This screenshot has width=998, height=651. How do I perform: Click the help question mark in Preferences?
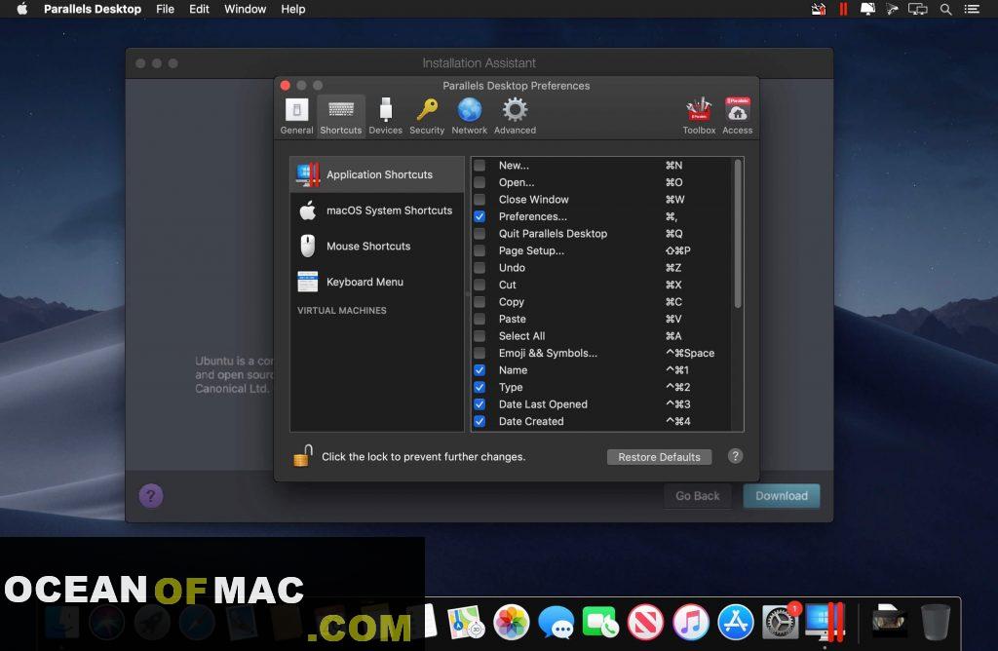[x=735, y=456]
